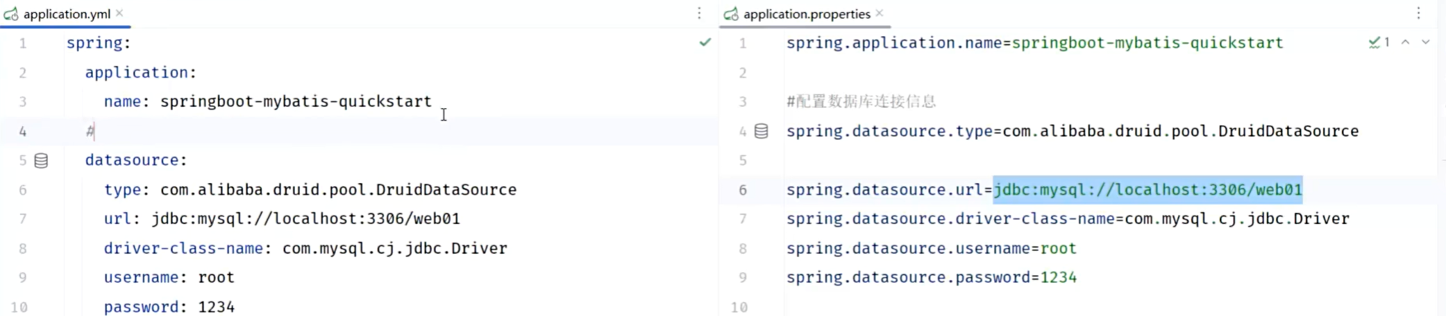Switch to the application.properties tab

point(806,14)
